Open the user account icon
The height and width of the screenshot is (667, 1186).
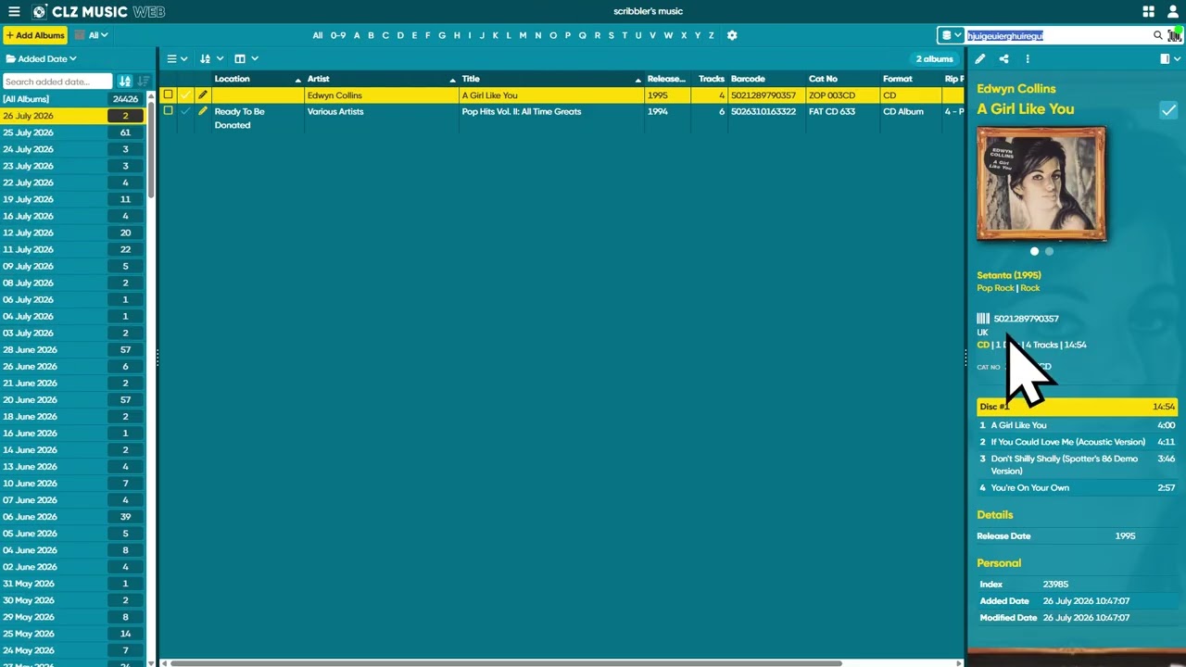coord(1173,12)
